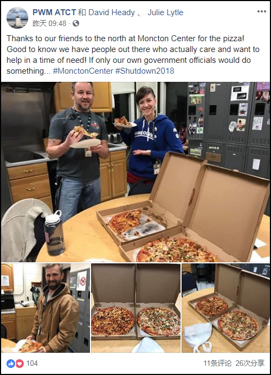Open the right photo of pizzas on table

(x=226, y=308)
